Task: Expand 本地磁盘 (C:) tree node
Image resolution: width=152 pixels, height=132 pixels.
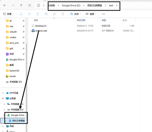Action: point(4,104)
